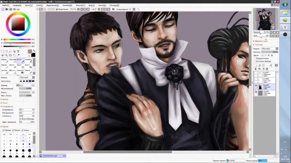Select the Zoom magnifier tool
The image size is (291, 163).
coord(6,55)
